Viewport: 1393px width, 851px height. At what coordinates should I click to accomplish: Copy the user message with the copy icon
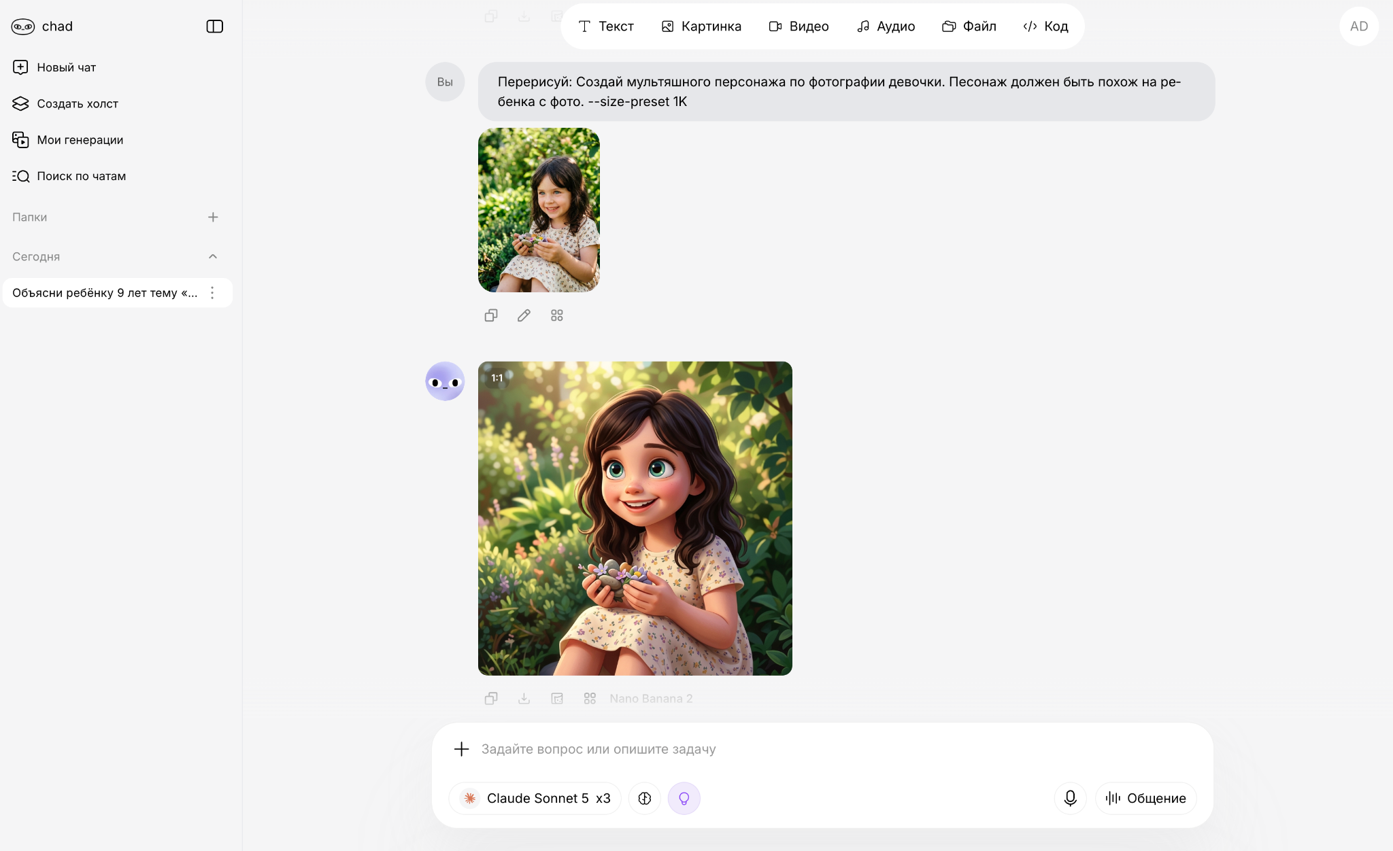pos(491,315)
